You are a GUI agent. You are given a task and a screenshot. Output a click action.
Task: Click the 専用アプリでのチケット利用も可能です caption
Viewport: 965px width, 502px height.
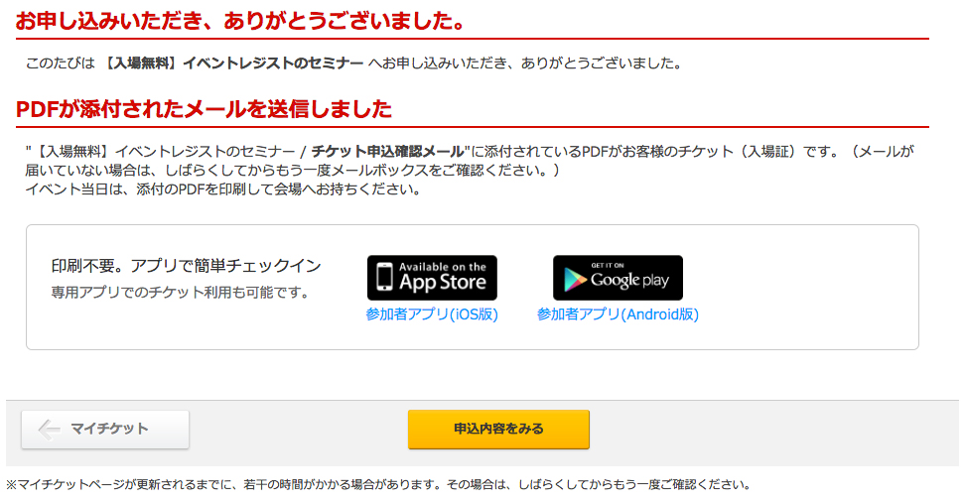181,293
